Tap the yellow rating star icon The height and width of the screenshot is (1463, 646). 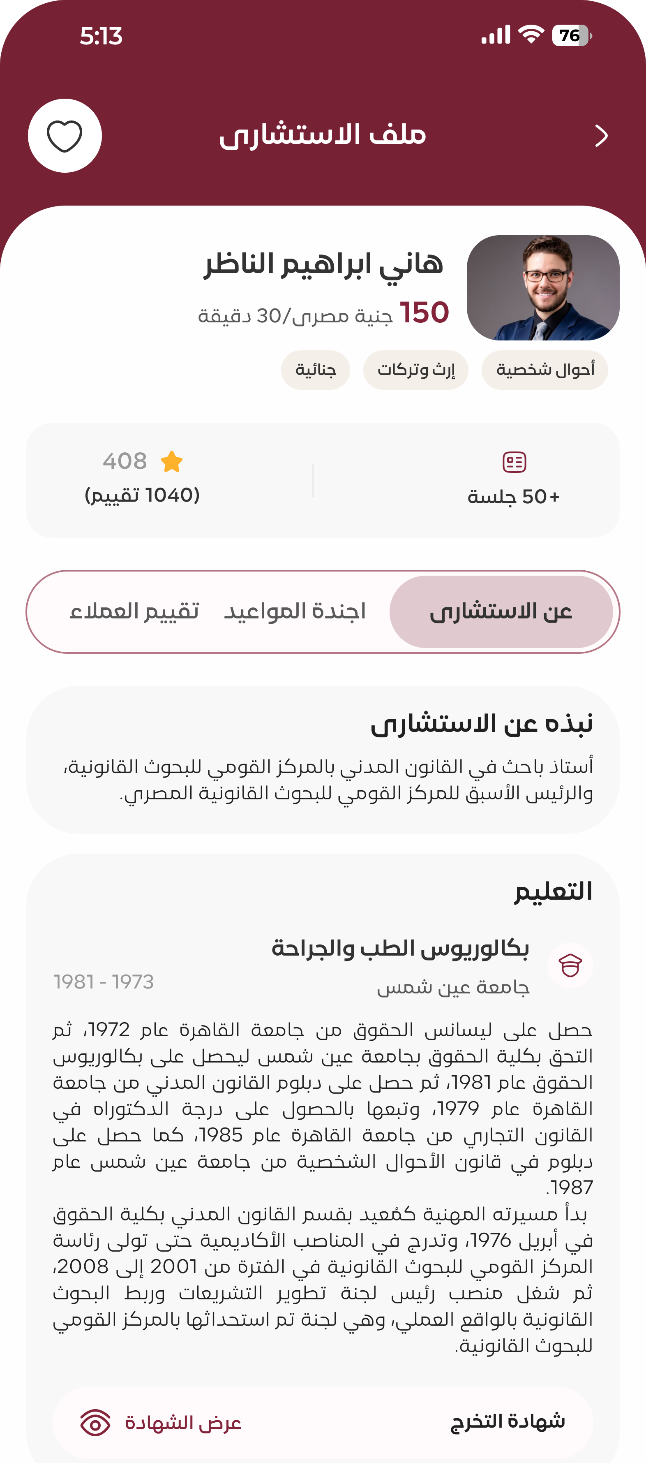point(171,462)
